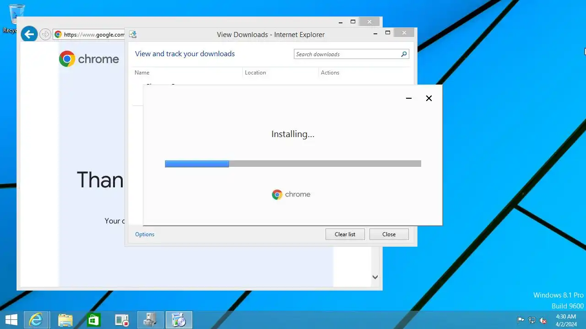Open the Windows Start button
The height and width of the screenshot is (329, 586).
pyautogui.click(x=11, y=320)
